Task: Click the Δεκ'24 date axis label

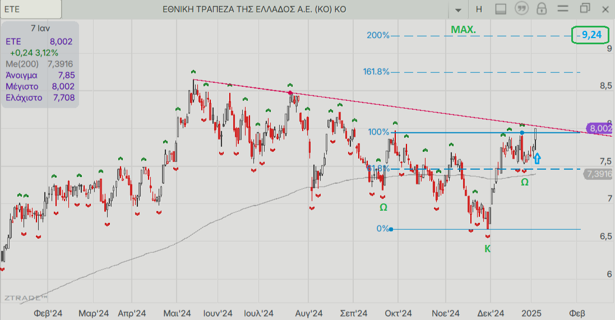Action: coord(491,313)
